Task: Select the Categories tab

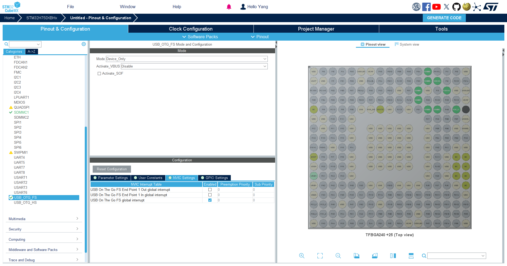Action: pos(14,52)
